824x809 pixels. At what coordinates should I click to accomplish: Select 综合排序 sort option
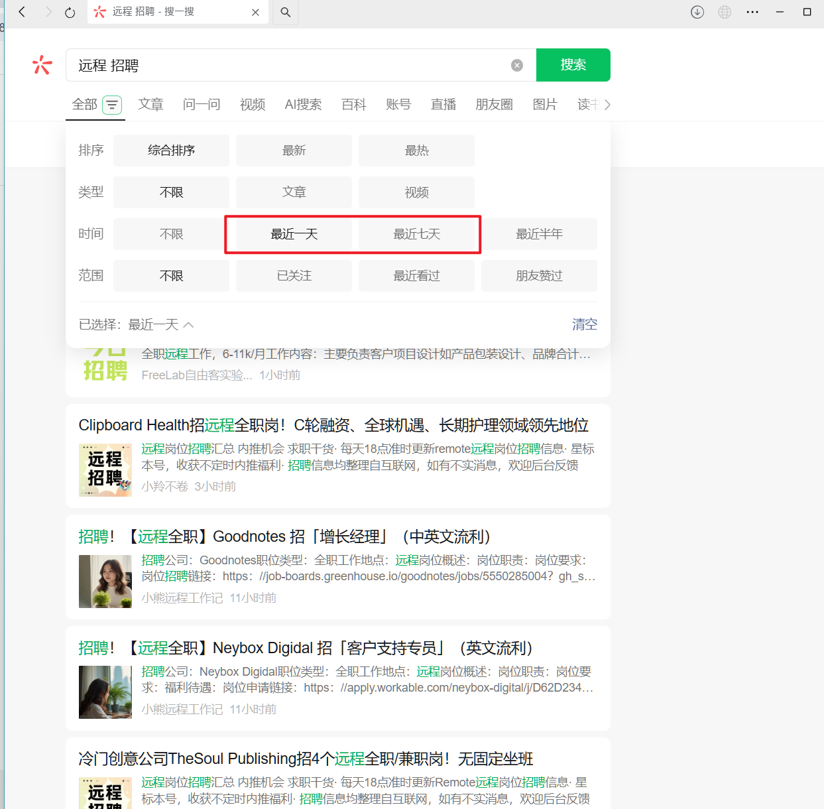(171, 151)
